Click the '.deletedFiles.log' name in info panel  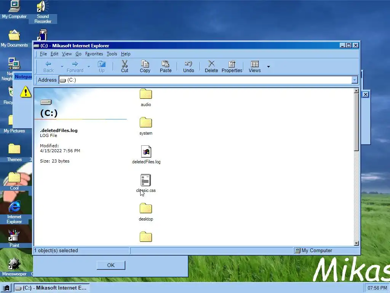pyautogui.click(x=59, y=130)
